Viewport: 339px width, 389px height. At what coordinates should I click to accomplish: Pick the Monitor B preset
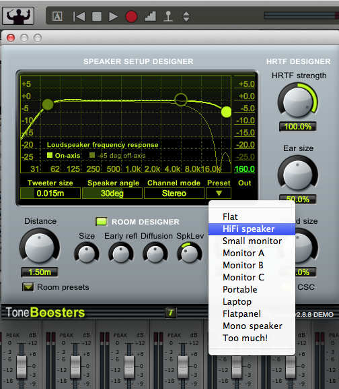pyautogui.click(x=252, y=265)
